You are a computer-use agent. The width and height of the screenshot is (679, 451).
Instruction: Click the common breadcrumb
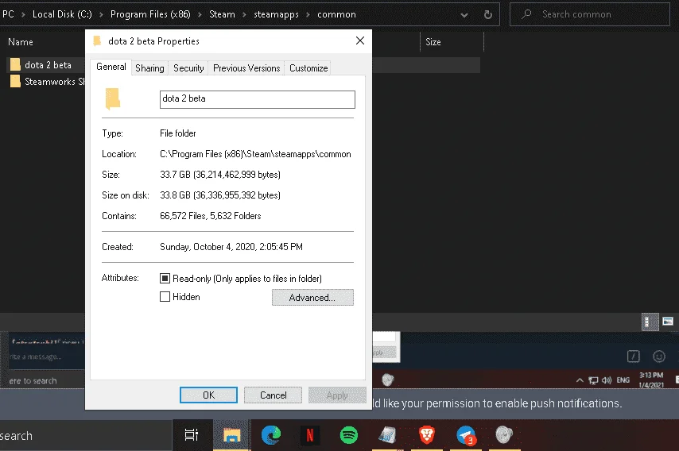point(336,14)
